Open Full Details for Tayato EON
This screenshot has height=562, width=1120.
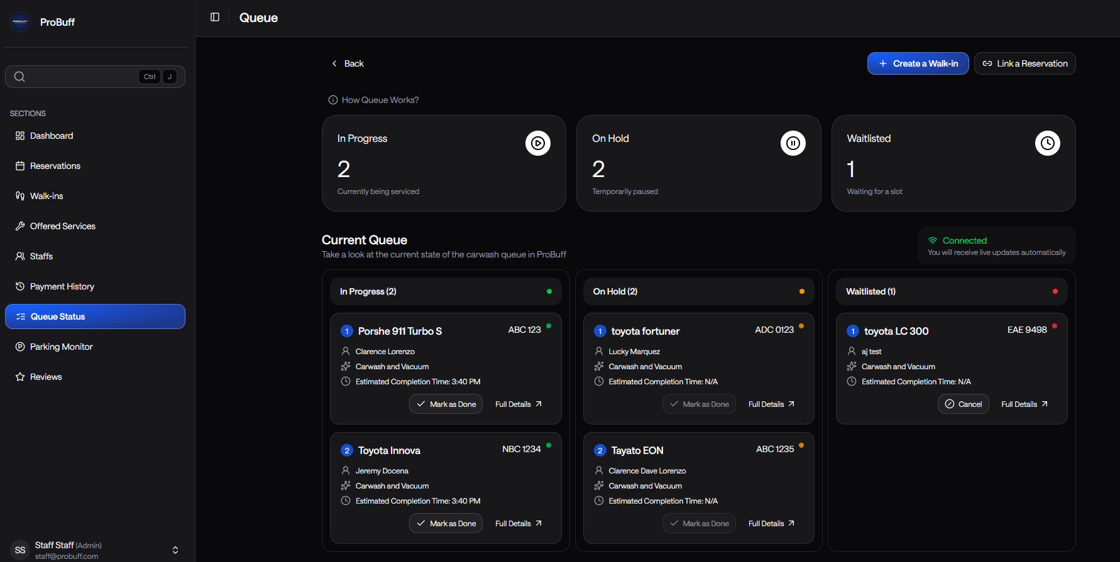(771, 523)
